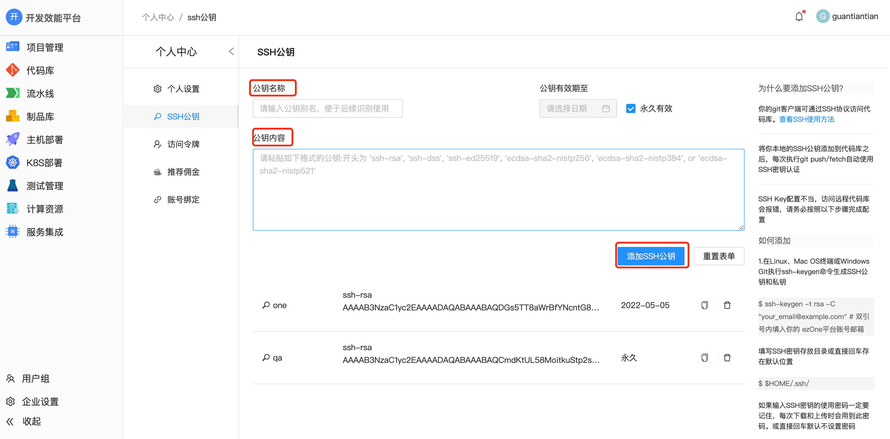The height and width of the screenshot is (439, 890).
Task: Click the 公钥名称 input field
Action: (327, 108)
